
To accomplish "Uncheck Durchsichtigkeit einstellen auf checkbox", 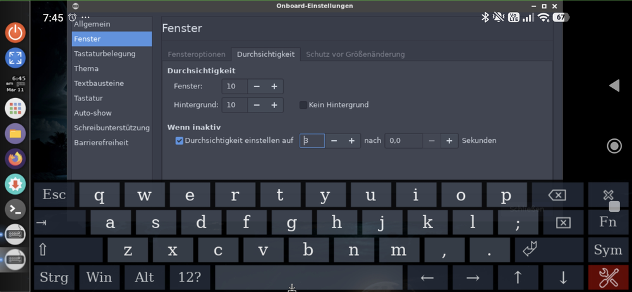I will tap(179, 141).
